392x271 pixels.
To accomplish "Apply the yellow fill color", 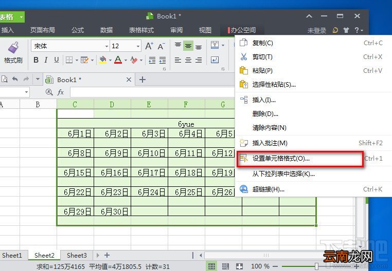I will (102, 60).
